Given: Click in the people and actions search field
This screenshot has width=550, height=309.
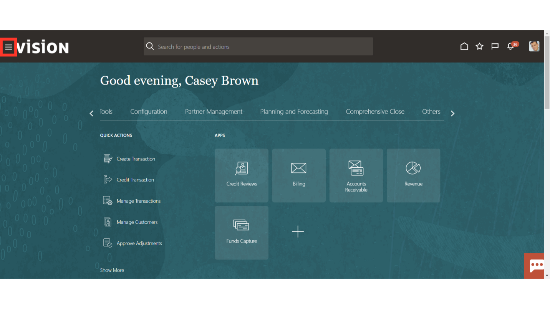Looking at the screenshot, I should point(258,46).
